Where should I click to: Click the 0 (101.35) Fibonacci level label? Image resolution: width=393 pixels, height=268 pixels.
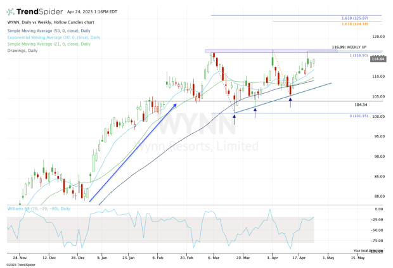coord(359,116)
